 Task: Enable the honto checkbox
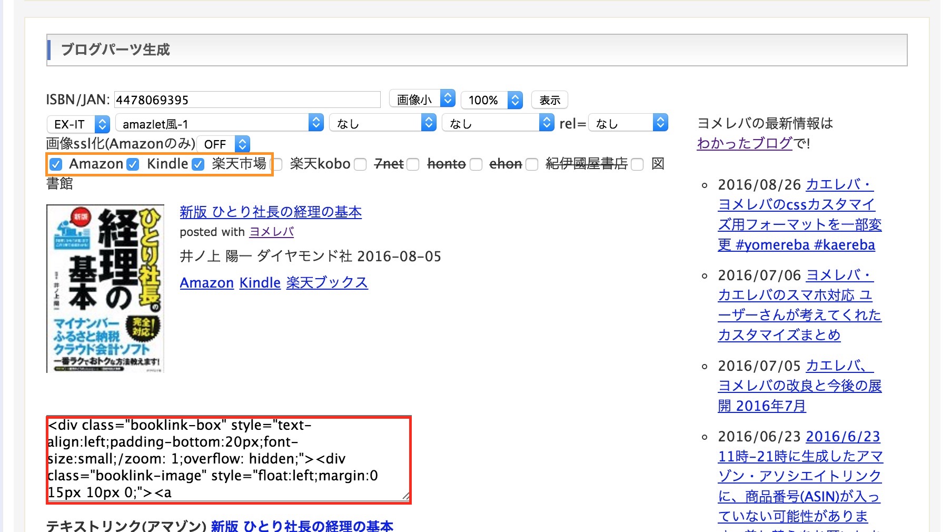click(413, 164)
